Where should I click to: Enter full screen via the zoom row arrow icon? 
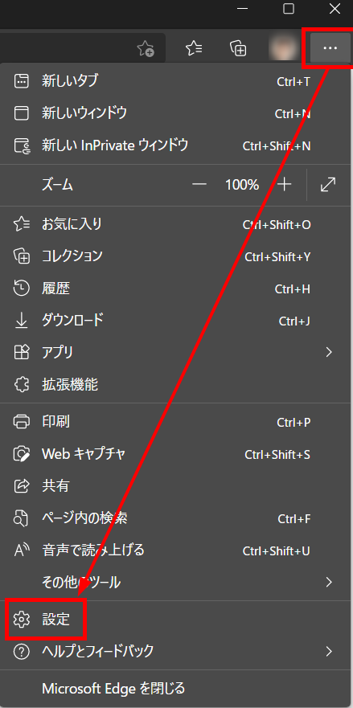[328, 185]
